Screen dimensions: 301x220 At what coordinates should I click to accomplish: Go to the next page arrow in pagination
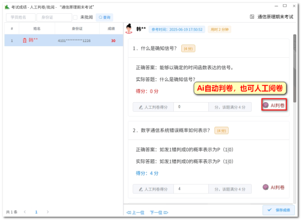[x=48, y=212]
